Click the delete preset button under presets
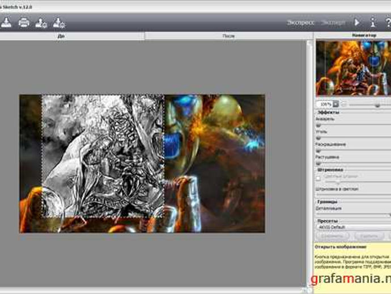The height and width of the screenshot is (294, 391). [369, 236]
